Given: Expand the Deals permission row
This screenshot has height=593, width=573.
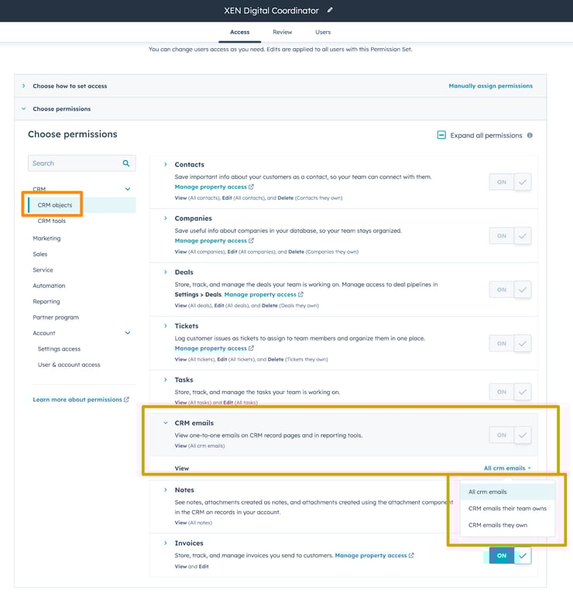Looking at the screenshot, I should point(165,272).
